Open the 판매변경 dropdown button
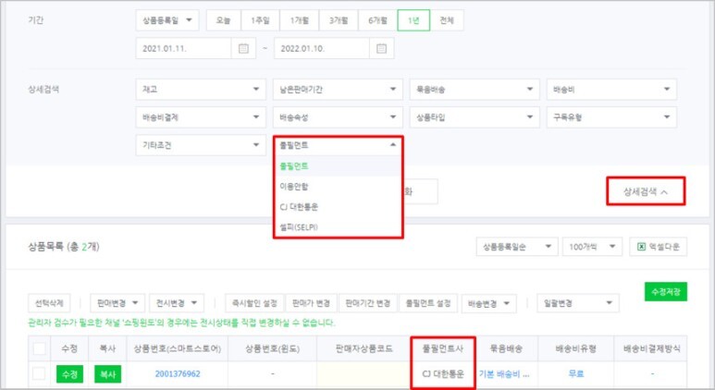The width and height of the screenshot is (715, 390). (117, 303)
